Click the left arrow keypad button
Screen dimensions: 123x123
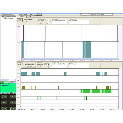(x=4, y=102)
